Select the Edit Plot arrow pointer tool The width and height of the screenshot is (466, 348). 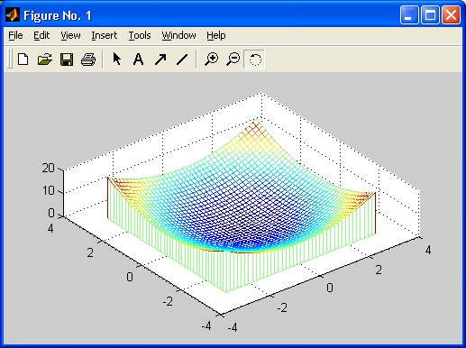point(117,59)
